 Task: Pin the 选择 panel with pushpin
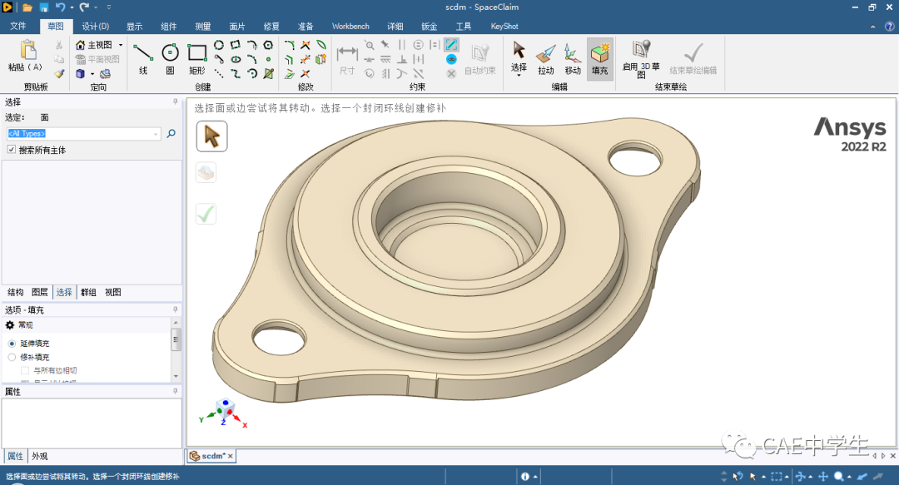pos(176,101)
